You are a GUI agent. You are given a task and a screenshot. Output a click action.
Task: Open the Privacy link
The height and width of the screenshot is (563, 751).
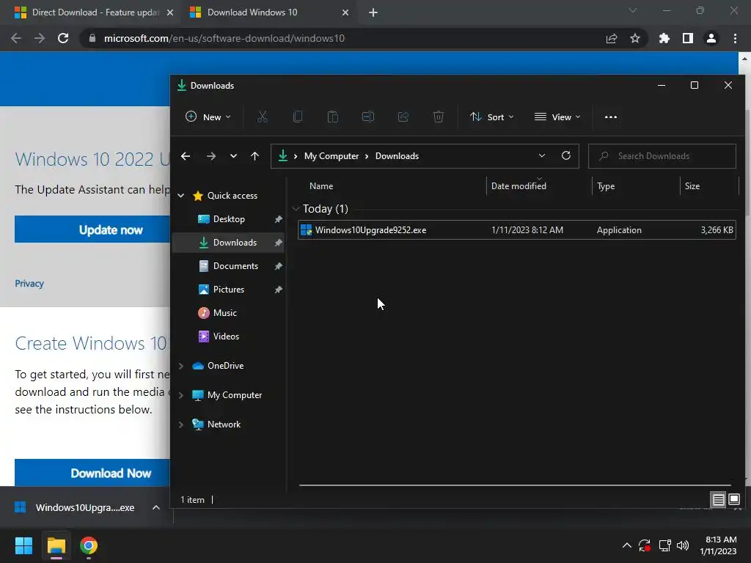tap(29, 284)
